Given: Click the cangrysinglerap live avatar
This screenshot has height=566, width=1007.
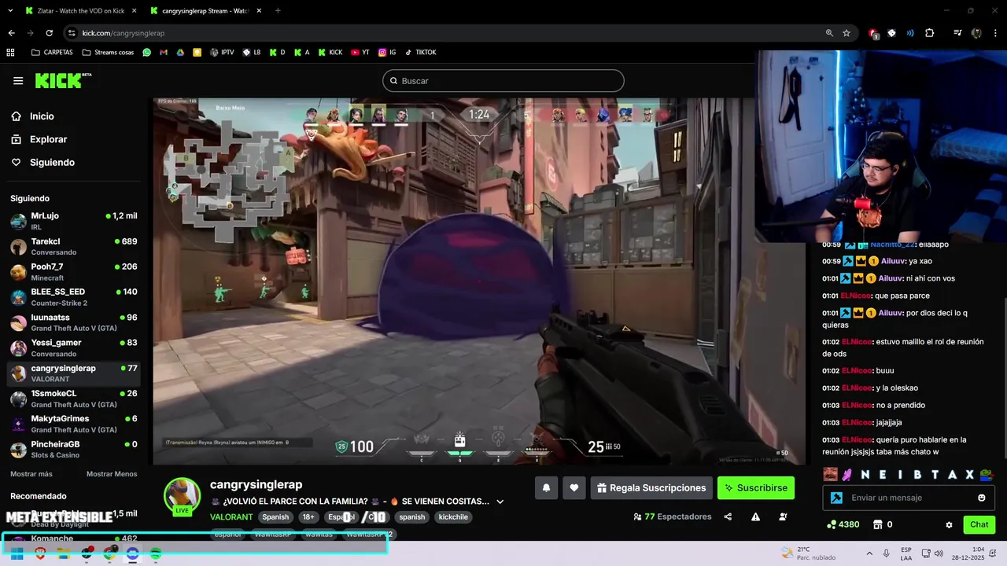Looking at the screenshot, I should (182, 495).
